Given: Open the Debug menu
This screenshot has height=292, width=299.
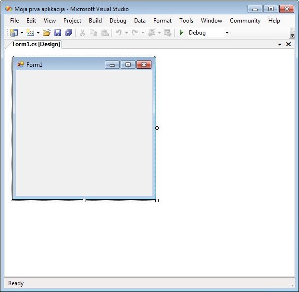Looking at the screenshot, I should 118,21.
